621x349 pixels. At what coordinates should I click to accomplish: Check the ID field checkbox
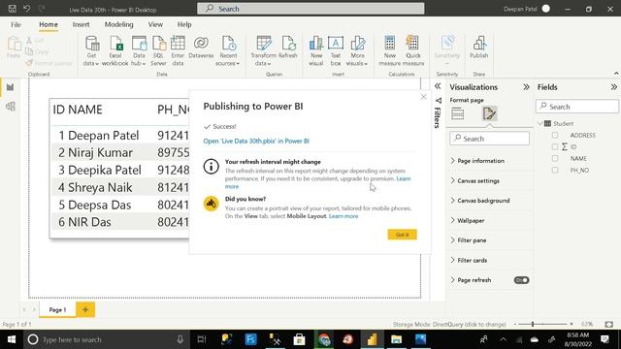(x=555, y=146)
